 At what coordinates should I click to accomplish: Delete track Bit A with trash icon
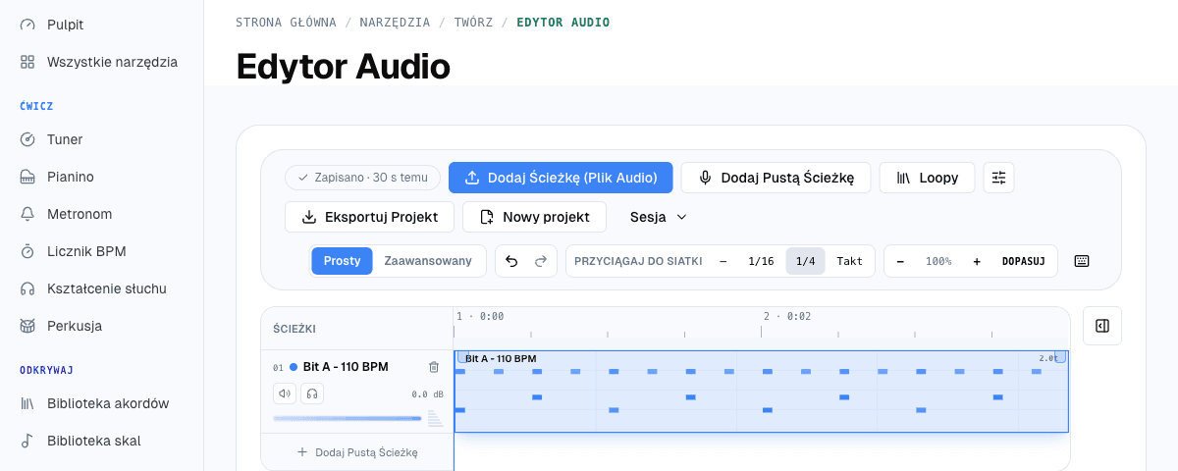pos(434,367)
